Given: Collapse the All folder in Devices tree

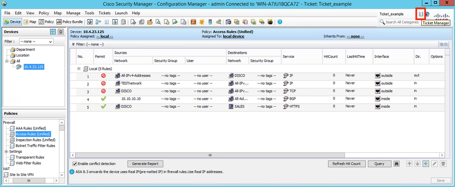Looking at the screenshot, I should (x=7, y=61).
